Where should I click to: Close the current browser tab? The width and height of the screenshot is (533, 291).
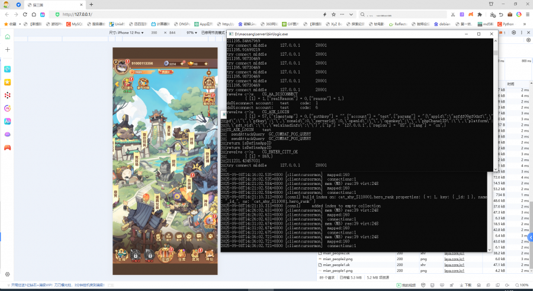pos(81,5)
